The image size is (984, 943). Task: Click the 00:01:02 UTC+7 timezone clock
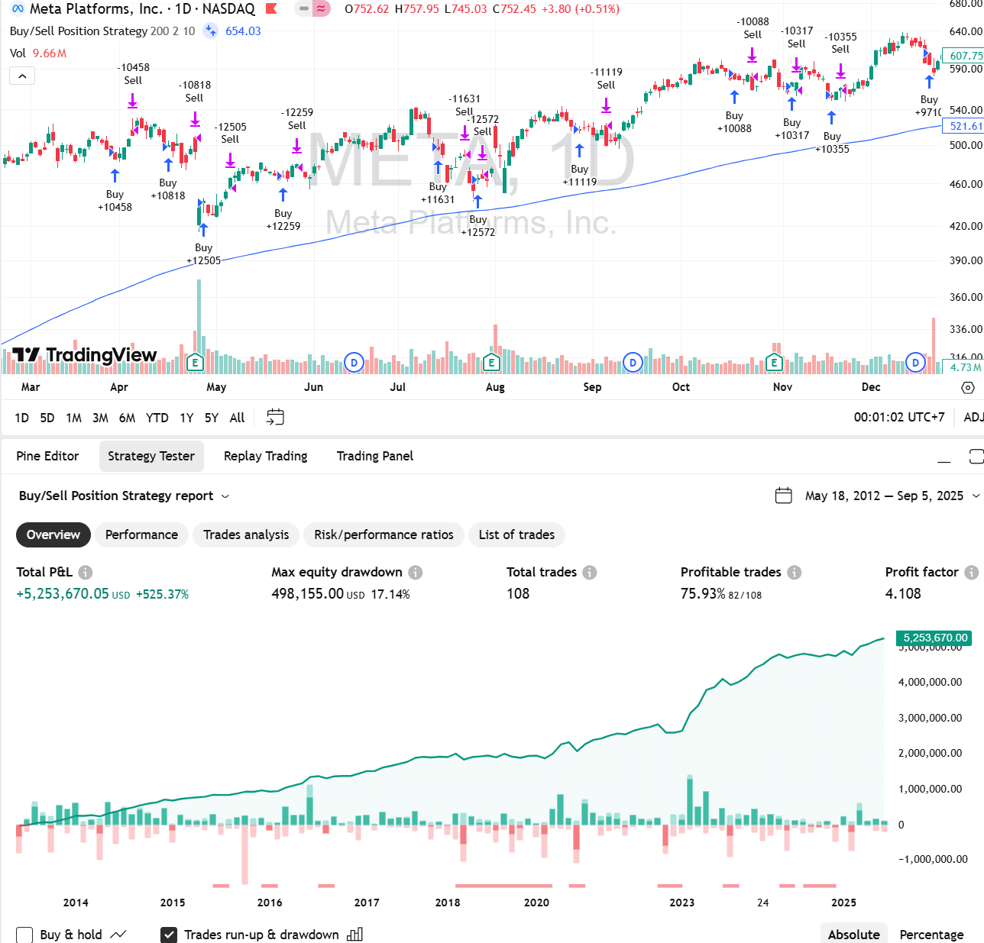[899, 418]
